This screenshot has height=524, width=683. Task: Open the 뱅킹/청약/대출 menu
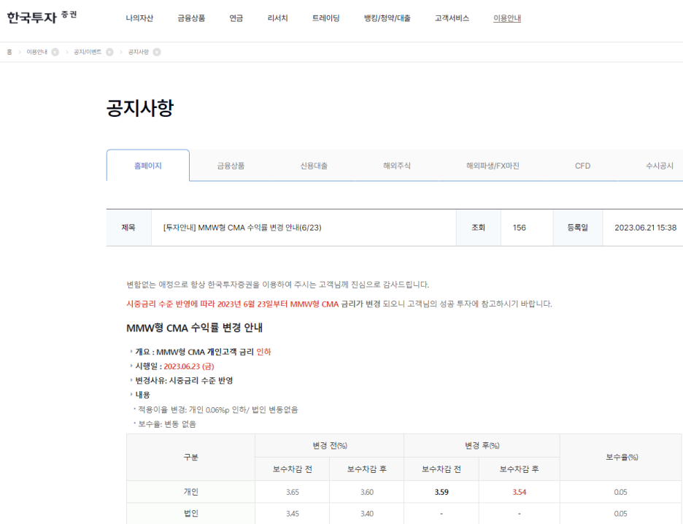[x=387, y=18]
